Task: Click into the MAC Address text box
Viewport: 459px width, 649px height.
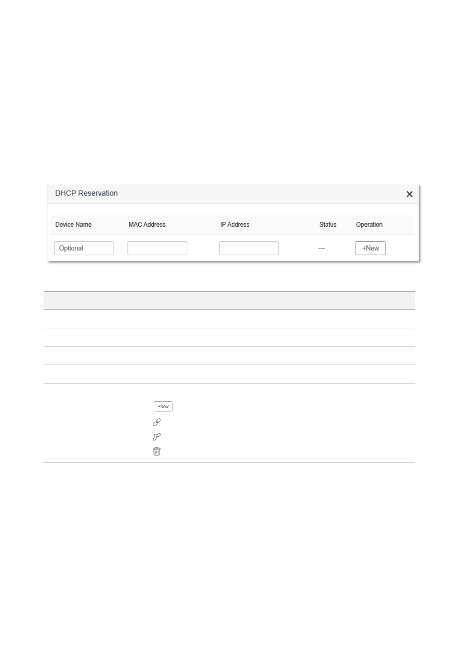Action: [x=157, y=248]
